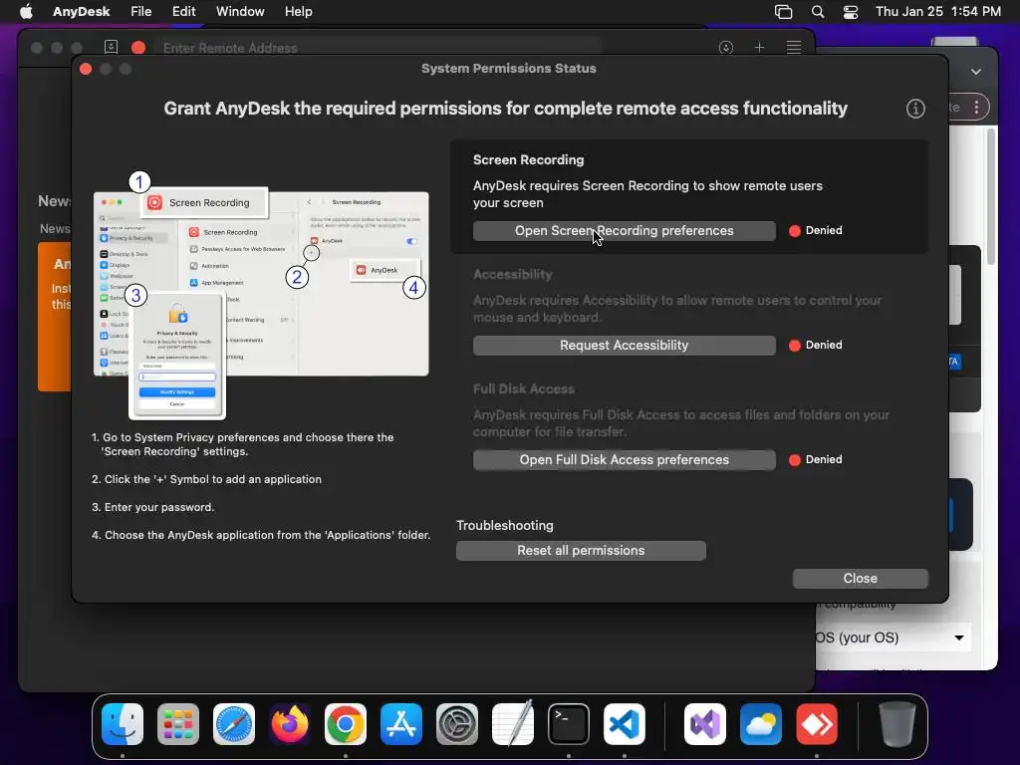Add new session tab with plus icon
1020x765 pixels.
pyautogui.click(x=759, y=48)
